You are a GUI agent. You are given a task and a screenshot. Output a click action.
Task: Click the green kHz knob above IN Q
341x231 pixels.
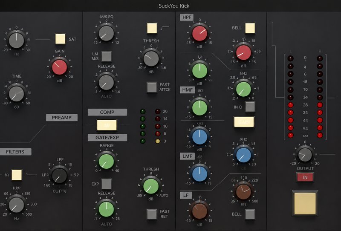(243, 89)
